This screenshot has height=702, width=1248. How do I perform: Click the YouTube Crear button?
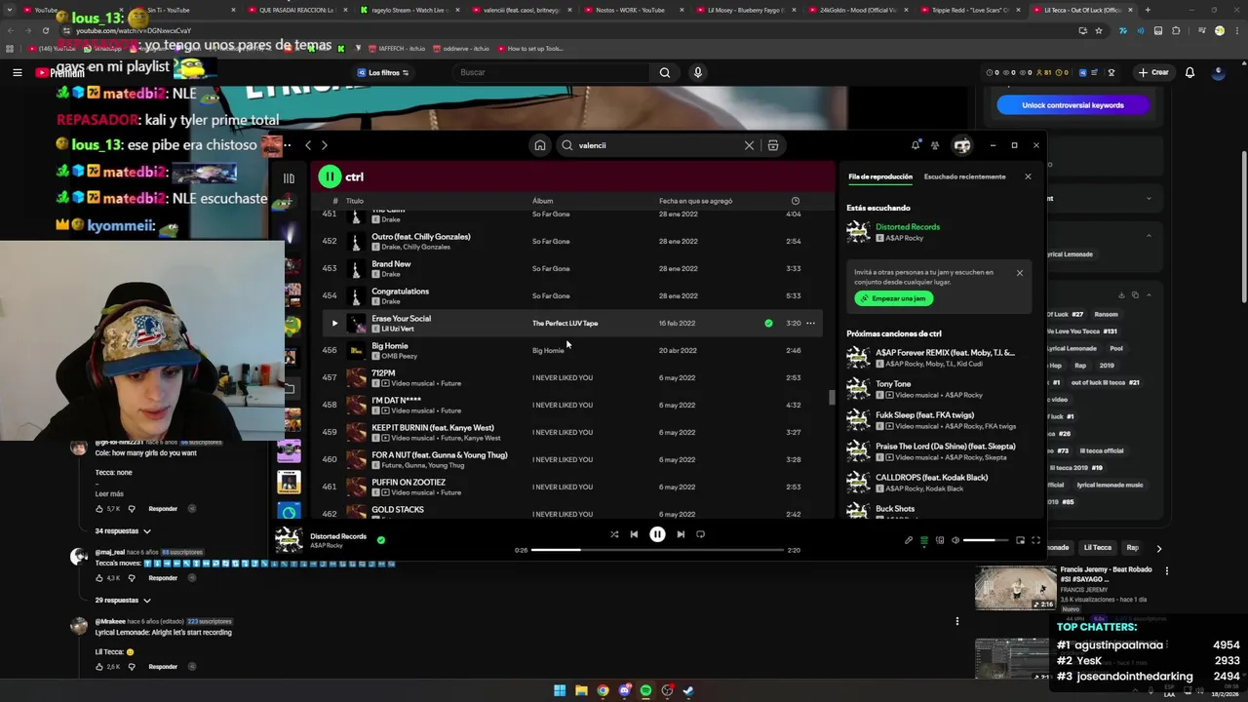pyautogui.click(x=1153, y=72)
